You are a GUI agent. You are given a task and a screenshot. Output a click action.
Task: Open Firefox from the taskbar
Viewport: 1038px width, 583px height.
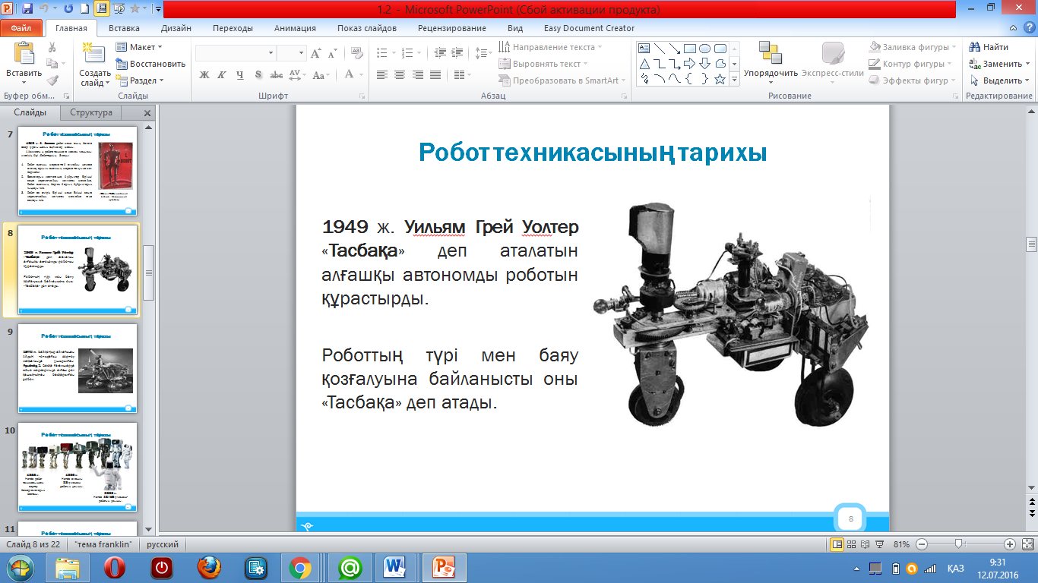[208, 568]
